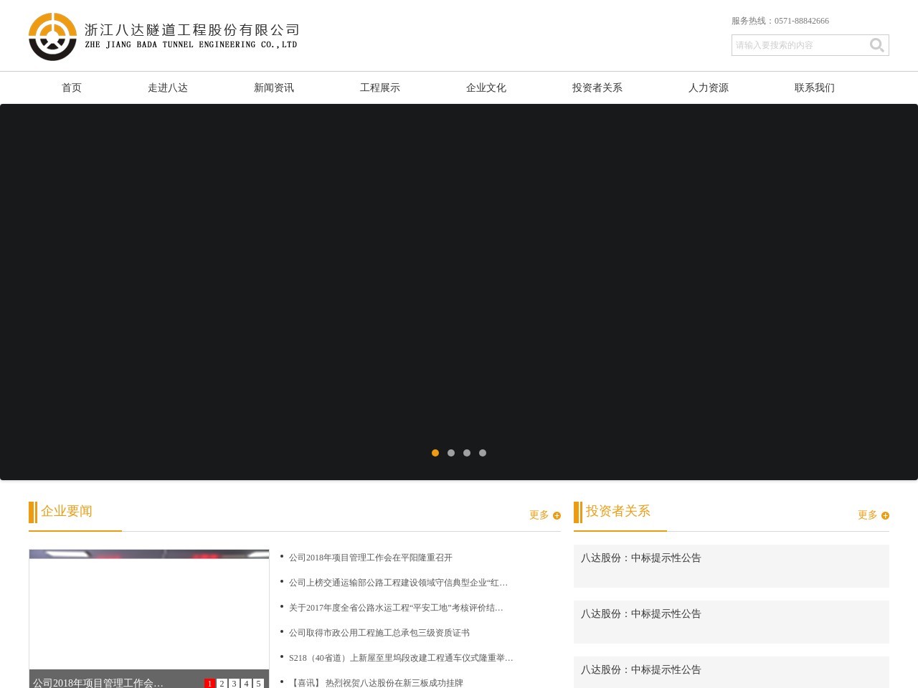Open news 关于2017年度全省公路水运工程平安工地考核
918x688 pixels.
tap(396, 608)
